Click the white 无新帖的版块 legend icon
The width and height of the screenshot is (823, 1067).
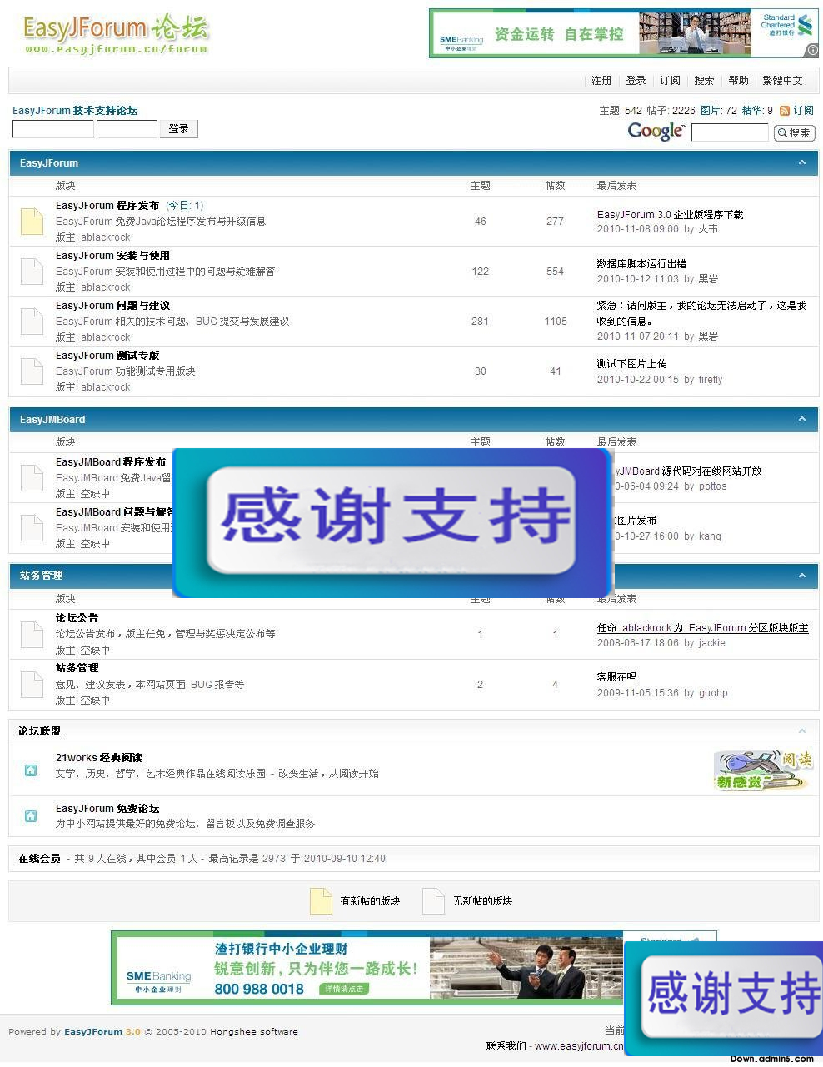click(x=433, y=901)
